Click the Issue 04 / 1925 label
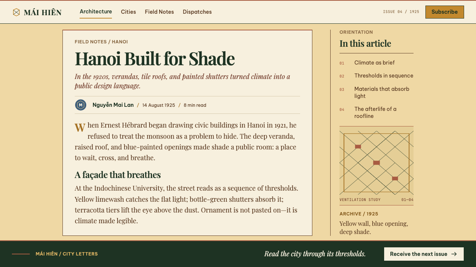Image resolution: width=476 pixels, height=267 pixels. pyautogui.click(x=401, y=12)
